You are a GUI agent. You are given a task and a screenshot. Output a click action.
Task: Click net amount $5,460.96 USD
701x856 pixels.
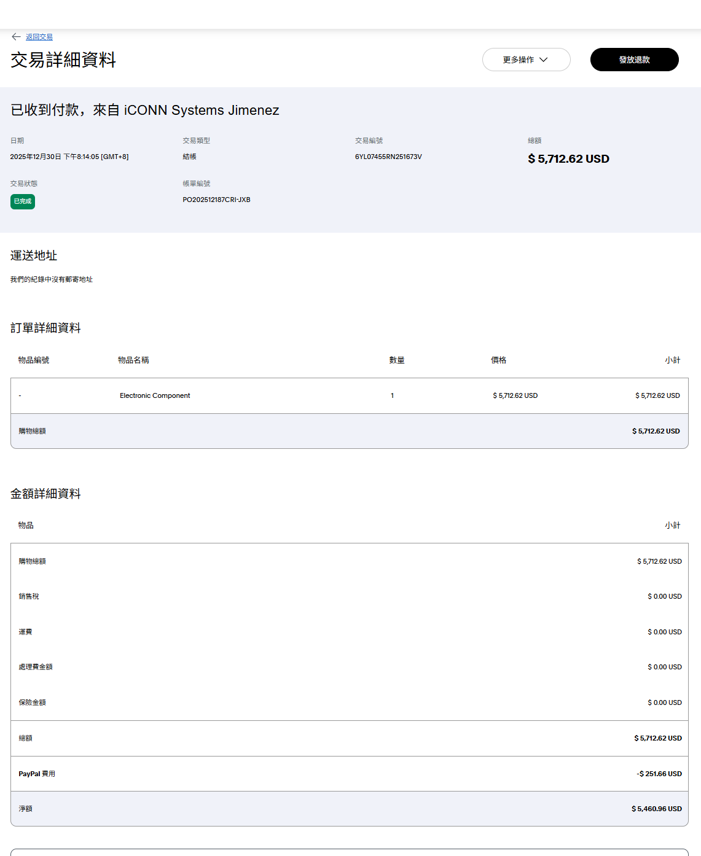[656, 809]
